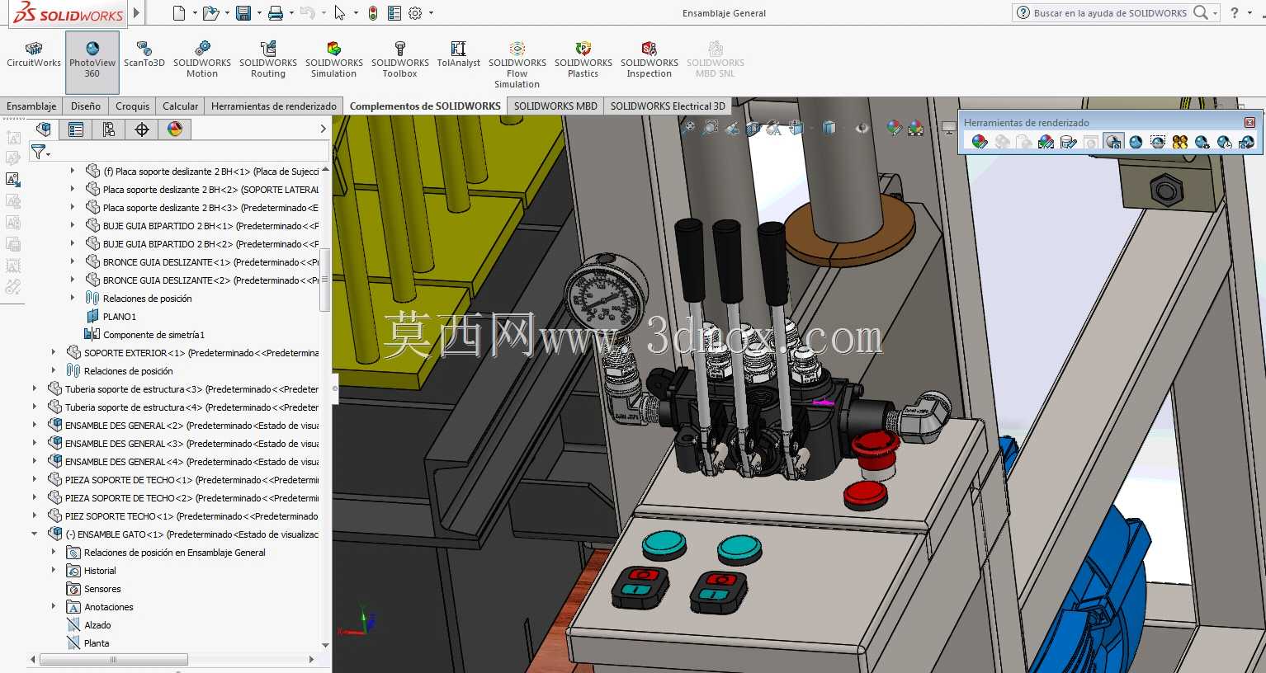This screenshot has height=673, width=1266.
Task: Activate SOLIDWORKS Flow Simulation add-in
Action: tap(517, 66)
